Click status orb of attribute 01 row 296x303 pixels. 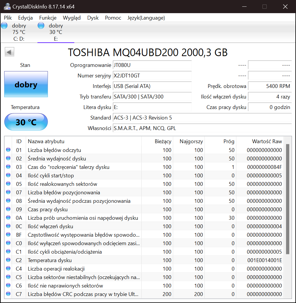8,150
